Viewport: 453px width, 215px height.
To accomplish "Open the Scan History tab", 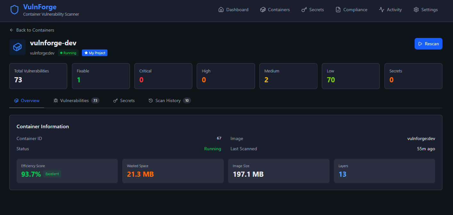I will [x=168, y=100].
